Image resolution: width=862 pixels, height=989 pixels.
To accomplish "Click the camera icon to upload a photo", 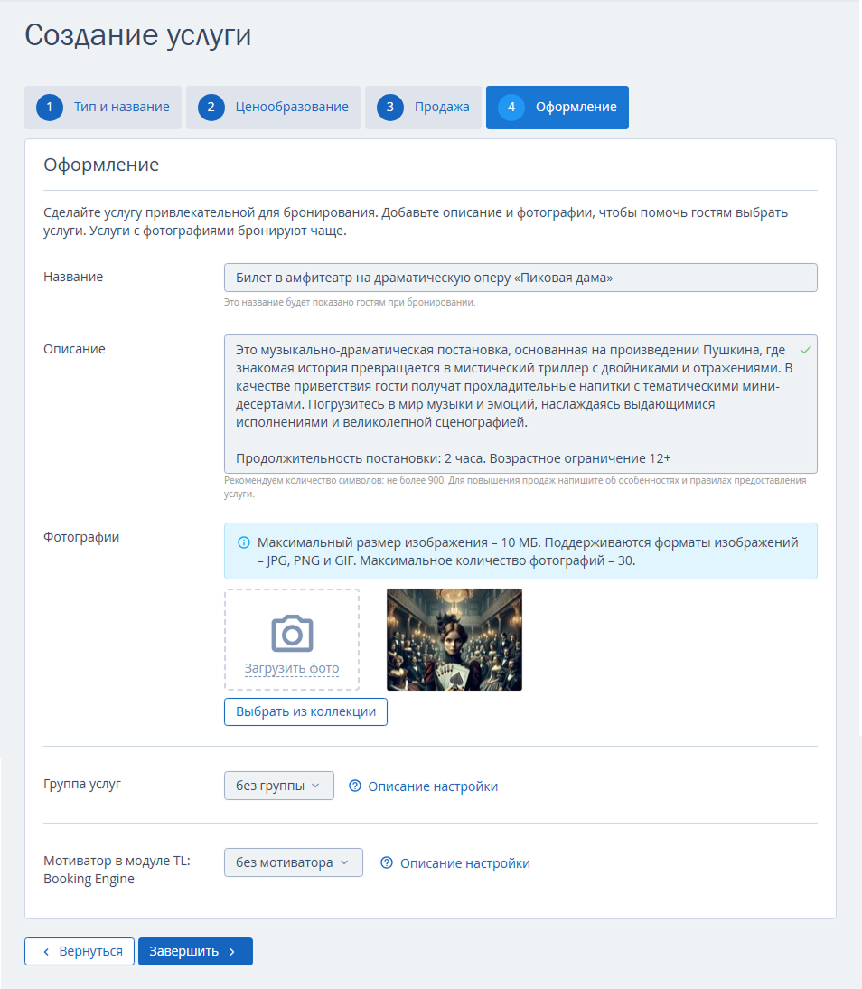I will point(292,633).
